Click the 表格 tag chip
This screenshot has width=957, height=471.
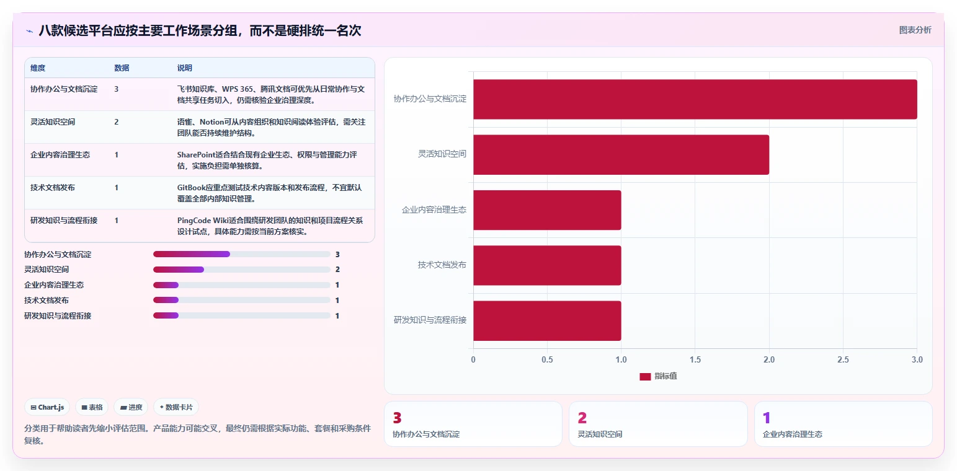click(x=92, y=407)
